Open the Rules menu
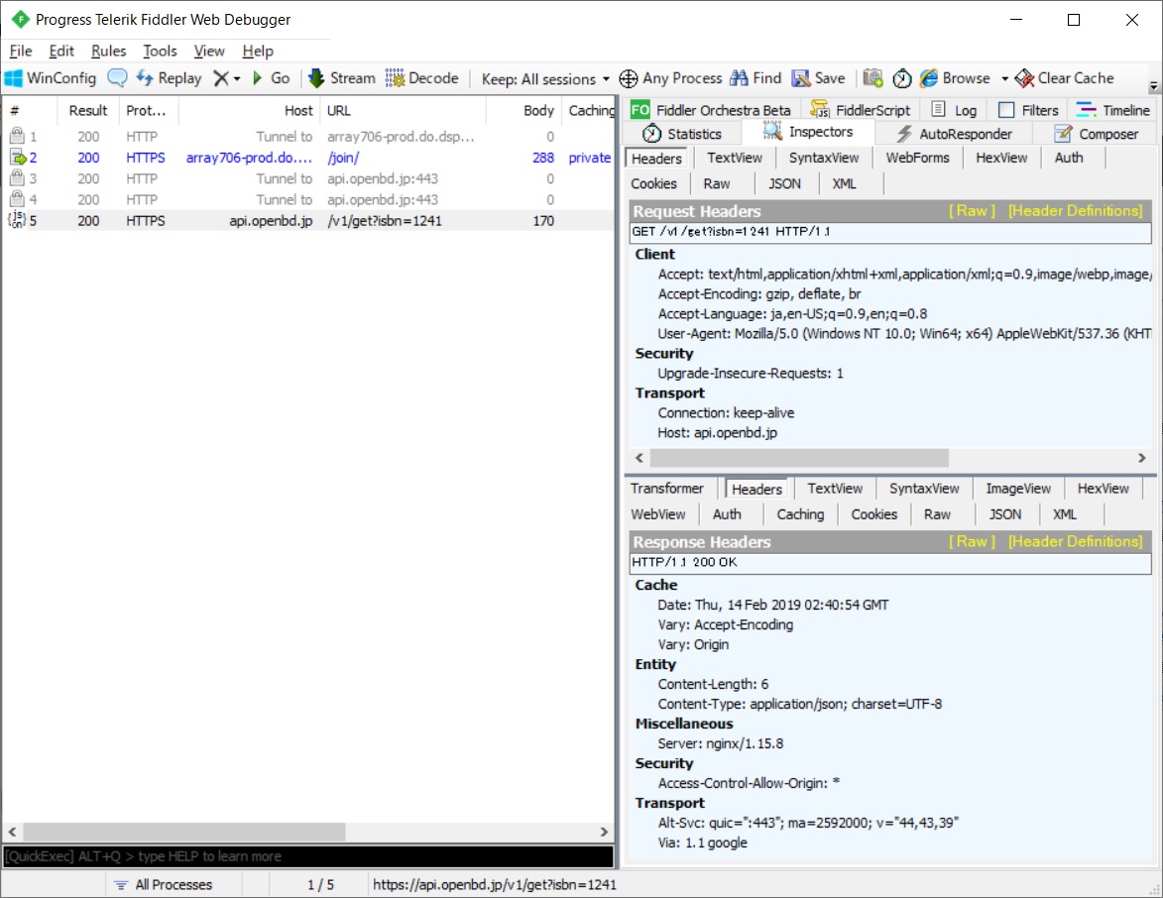 (108, 52)
